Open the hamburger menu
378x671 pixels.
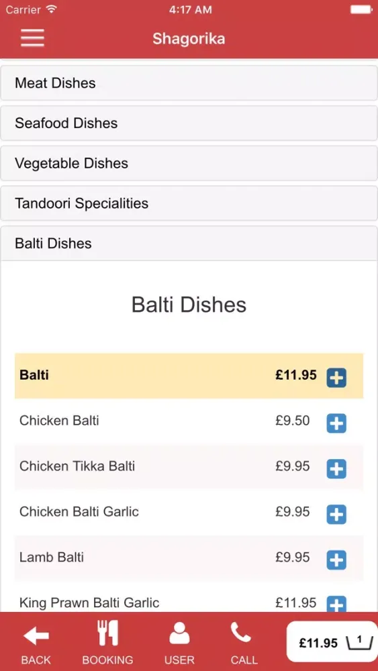(32, 38)
